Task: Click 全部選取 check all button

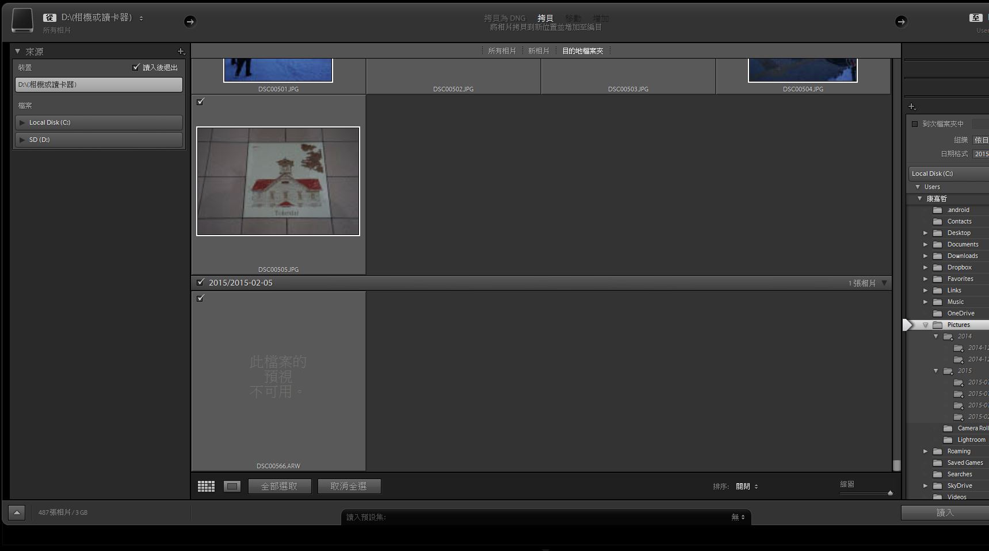Action: tap(280, 486)
